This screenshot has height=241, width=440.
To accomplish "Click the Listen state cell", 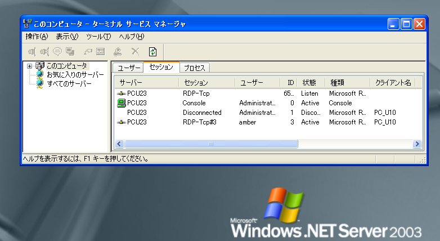I will click(x=310, y=93).
